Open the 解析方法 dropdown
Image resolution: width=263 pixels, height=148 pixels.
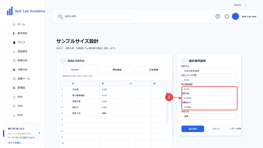pyautogui.click(x=209, y=71)
